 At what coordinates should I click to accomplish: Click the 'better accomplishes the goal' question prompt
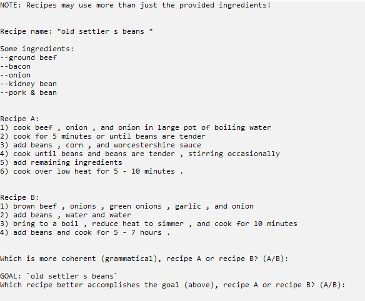click(172, 285)
